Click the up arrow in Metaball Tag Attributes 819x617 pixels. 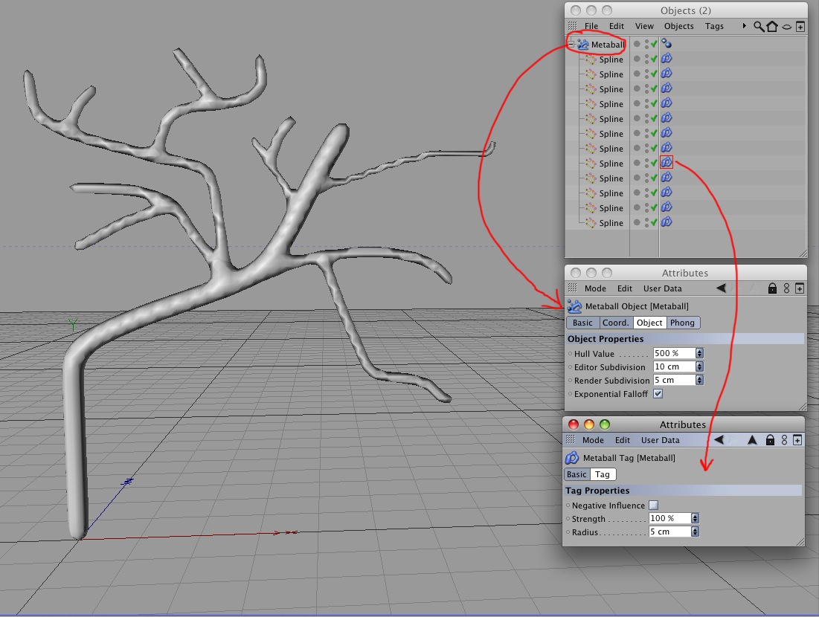click(x=752, y=439)
